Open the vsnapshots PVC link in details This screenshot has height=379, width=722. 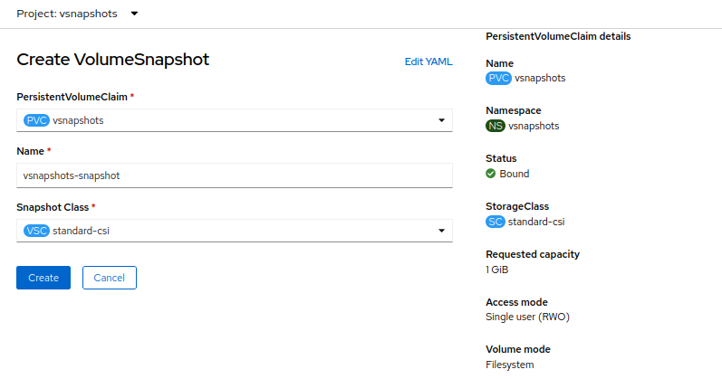[540, 78]
